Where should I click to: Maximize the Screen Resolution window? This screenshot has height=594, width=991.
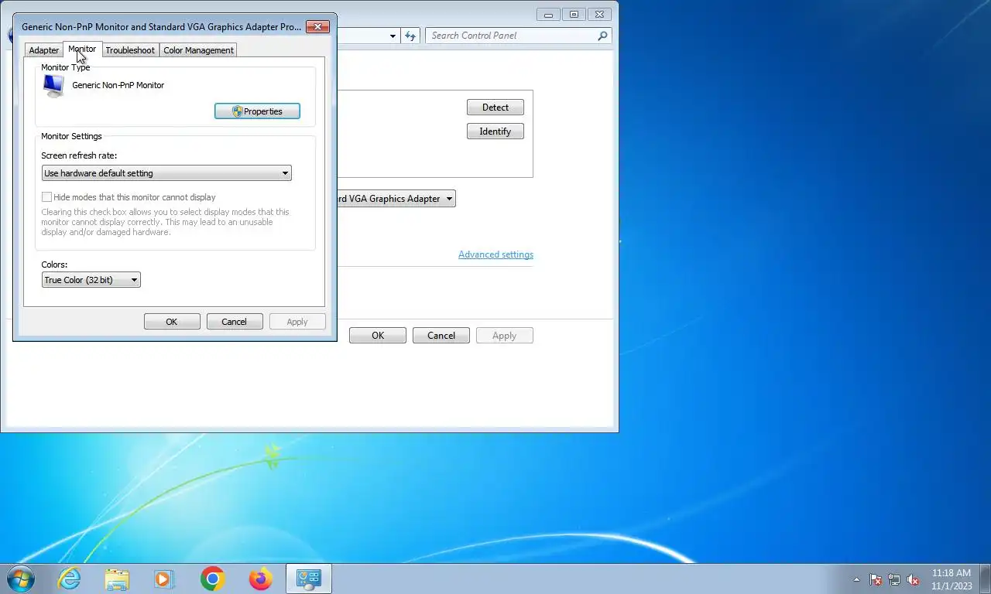tap(574, 14)
